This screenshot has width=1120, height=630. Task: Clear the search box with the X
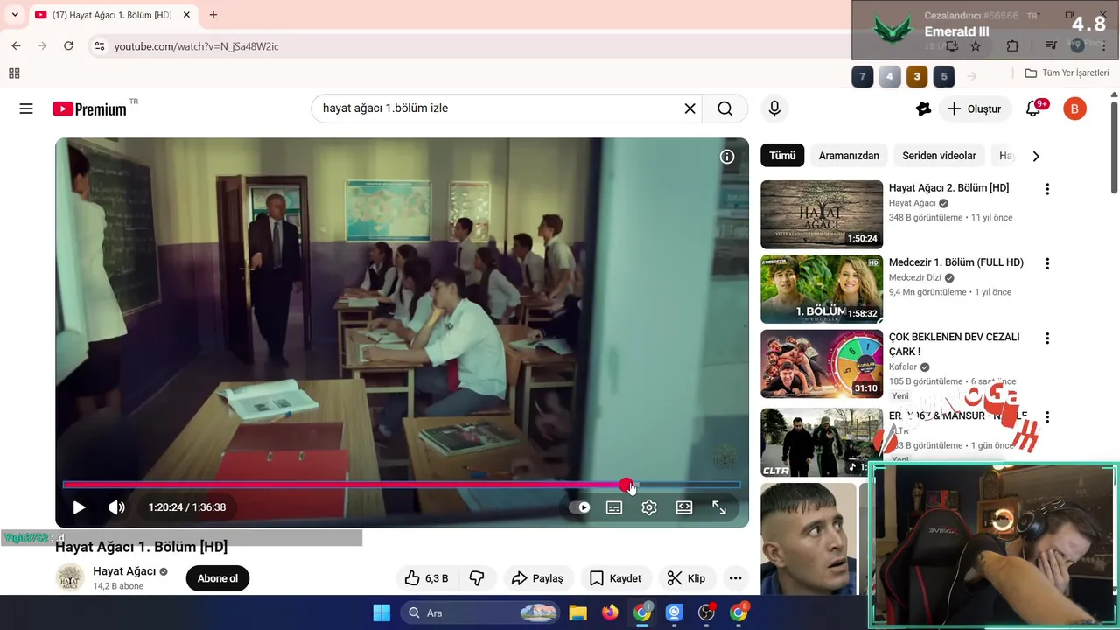click(x=689, y=108)
